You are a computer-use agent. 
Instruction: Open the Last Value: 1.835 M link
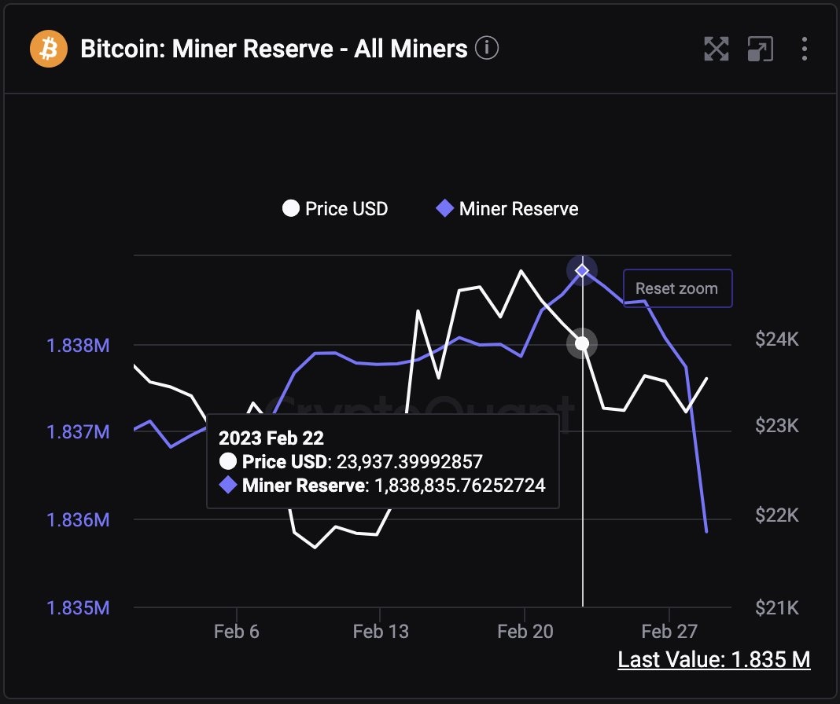(x=714, y=660)
